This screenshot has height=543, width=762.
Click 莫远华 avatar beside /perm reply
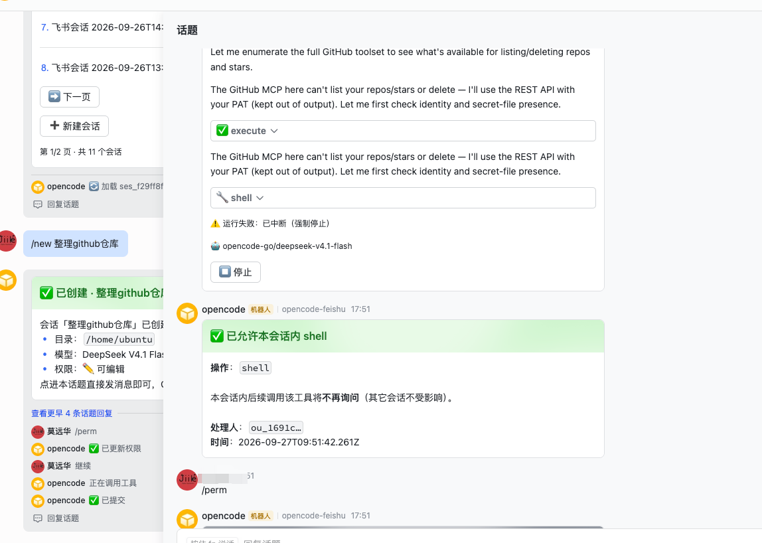click(38, 431)
